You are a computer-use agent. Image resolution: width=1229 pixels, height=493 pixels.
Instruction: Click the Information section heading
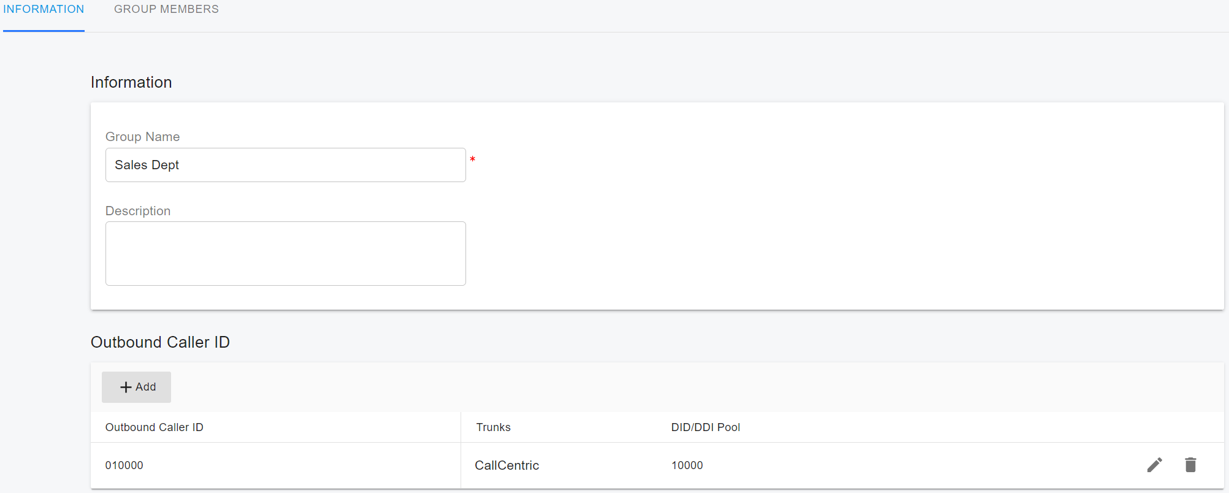pyautogui.click(x=131, y=82)
